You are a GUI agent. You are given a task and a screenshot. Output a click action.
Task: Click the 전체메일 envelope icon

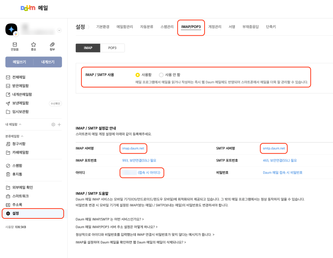(x=8, y=77)
